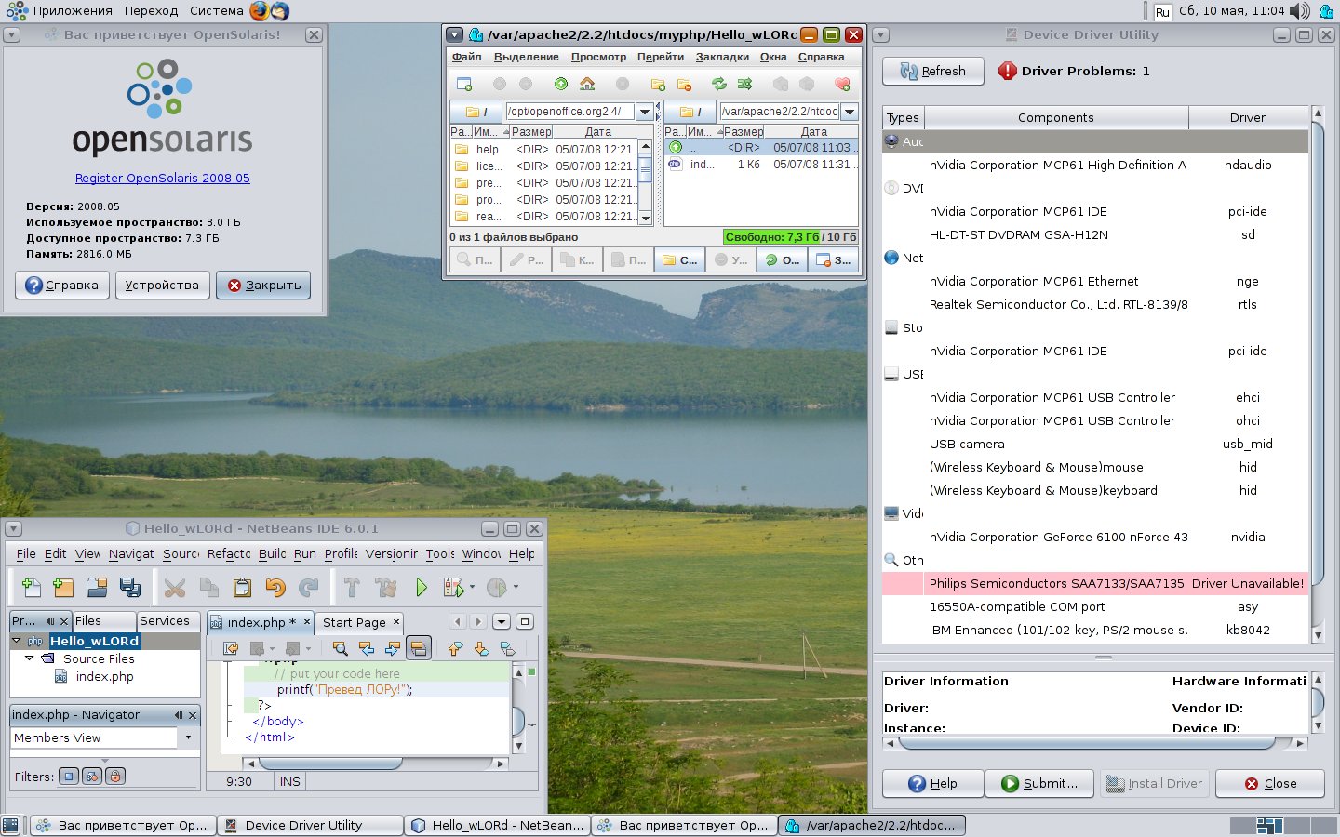Screen dimensions: 1340x837
Task: Click Previous Bookmark icon in editor toolbar
Action: click(455, 648)
